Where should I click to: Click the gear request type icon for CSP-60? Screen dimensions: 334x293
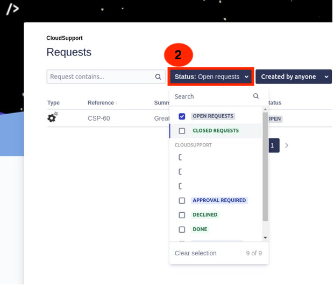(52, 117)
